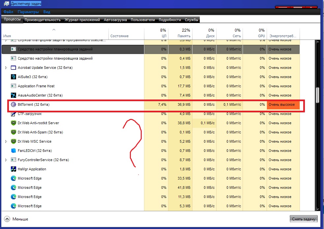Click the scrollbar up arrow

tap(318, 43)
